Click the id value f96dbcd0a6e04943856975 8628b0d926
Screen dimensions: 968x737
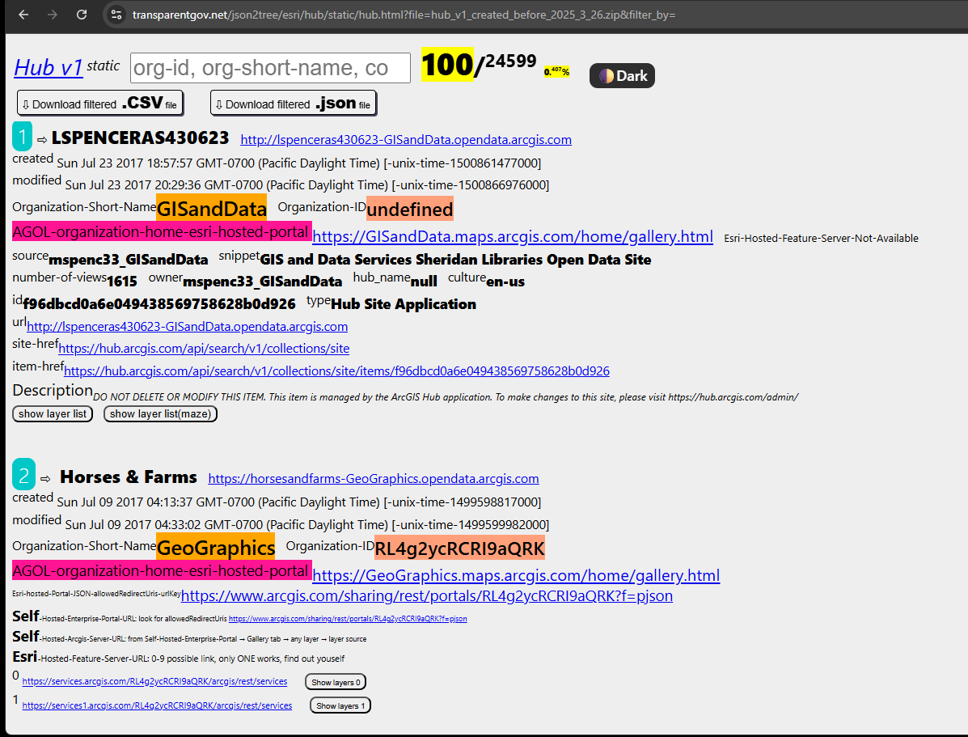[x=159, y=304]
